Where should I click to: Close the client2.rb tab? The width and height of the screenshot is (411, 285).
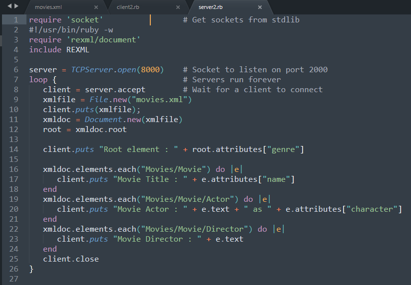point(178,7)
